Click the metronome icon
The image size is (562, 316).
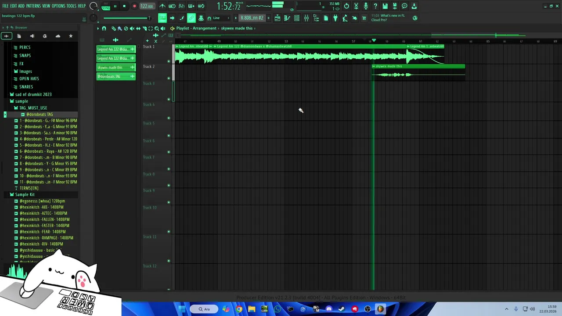point(163,6)
